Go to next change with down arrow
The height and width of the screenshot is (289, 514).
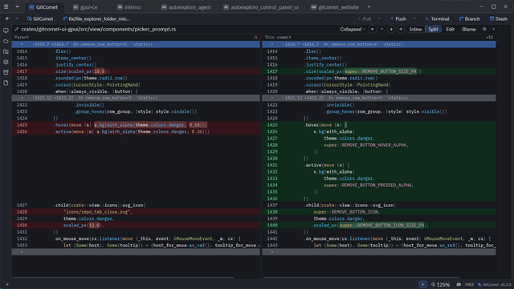[391, 29]
